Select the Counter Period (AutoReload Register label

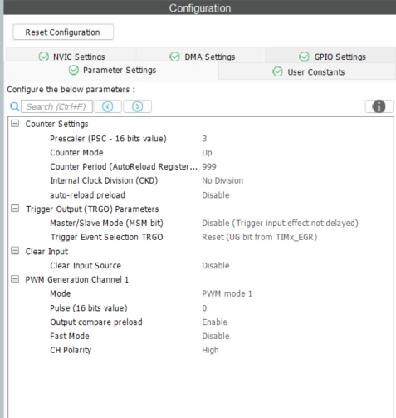tap(124, 166)
